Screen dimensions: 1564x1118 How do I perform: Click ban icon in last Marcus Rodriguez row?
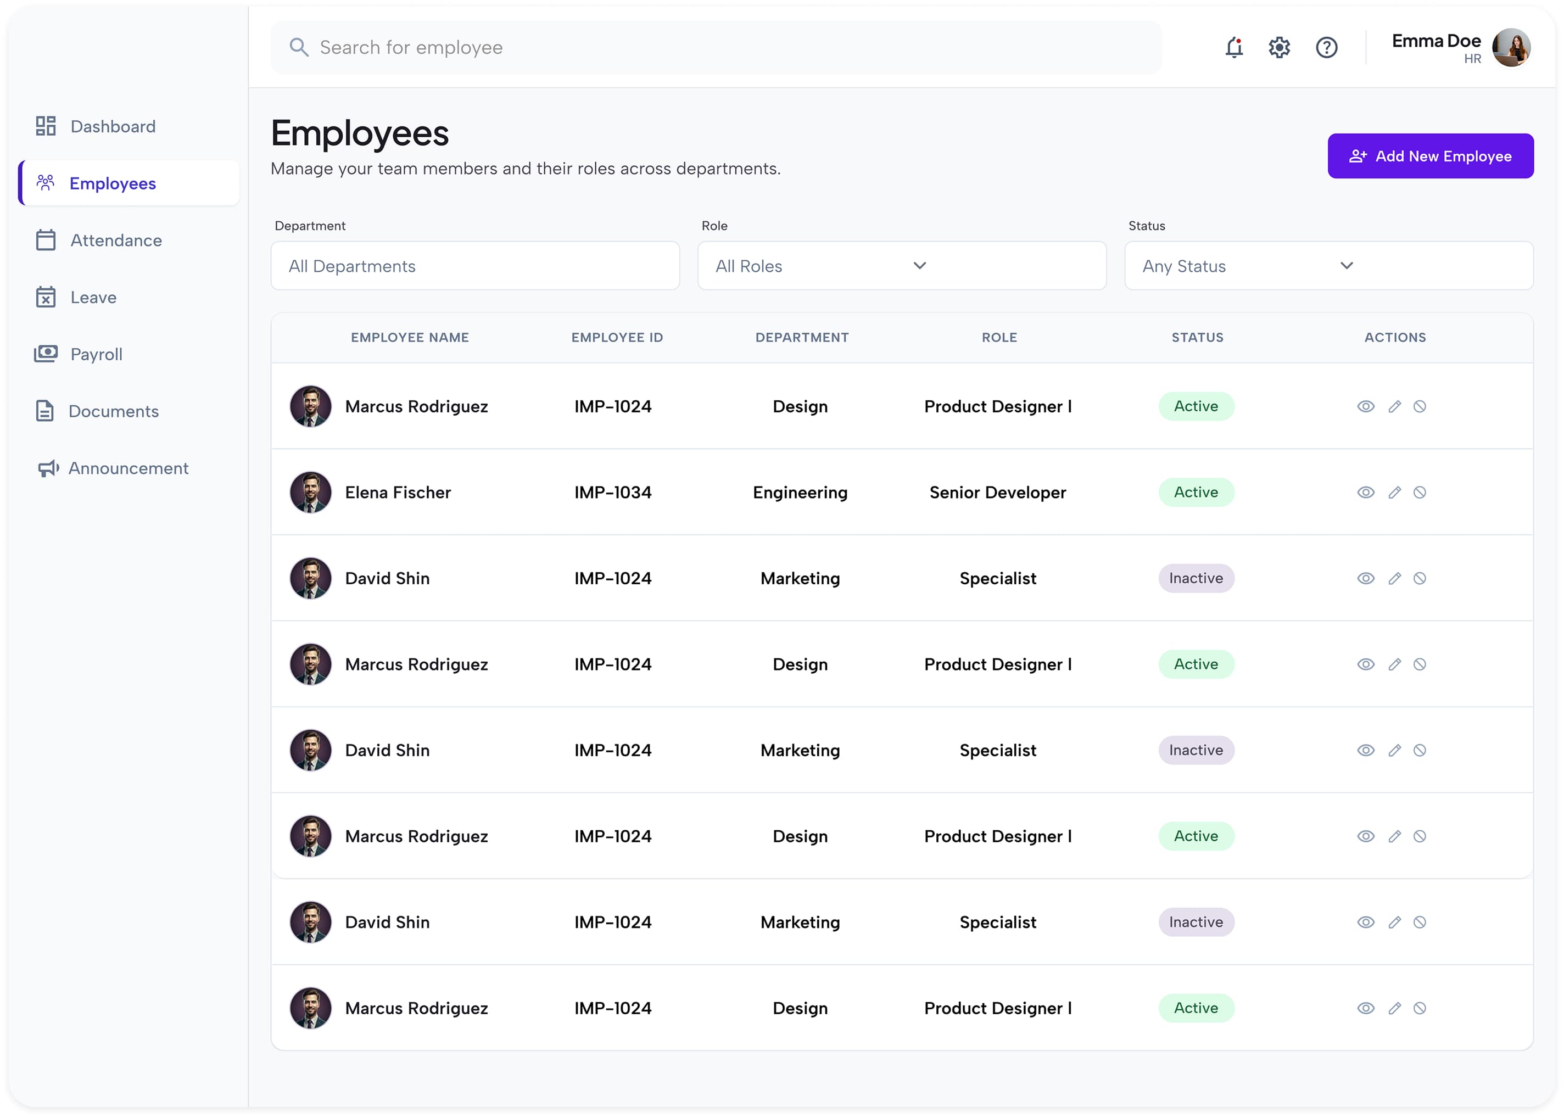click(1420, 1008)
